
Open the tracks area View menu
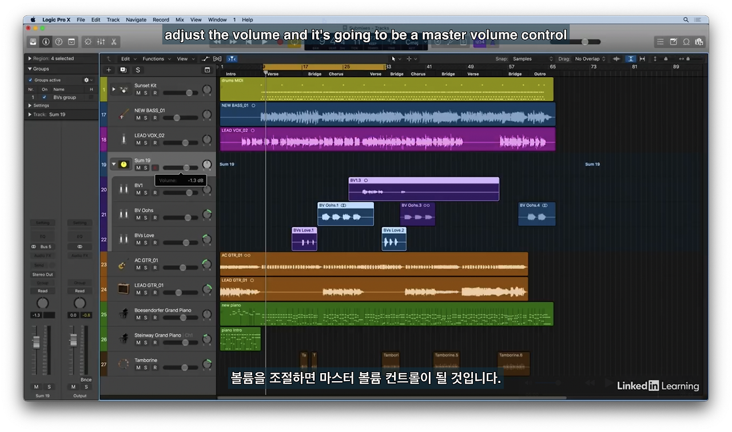point(184,59)
